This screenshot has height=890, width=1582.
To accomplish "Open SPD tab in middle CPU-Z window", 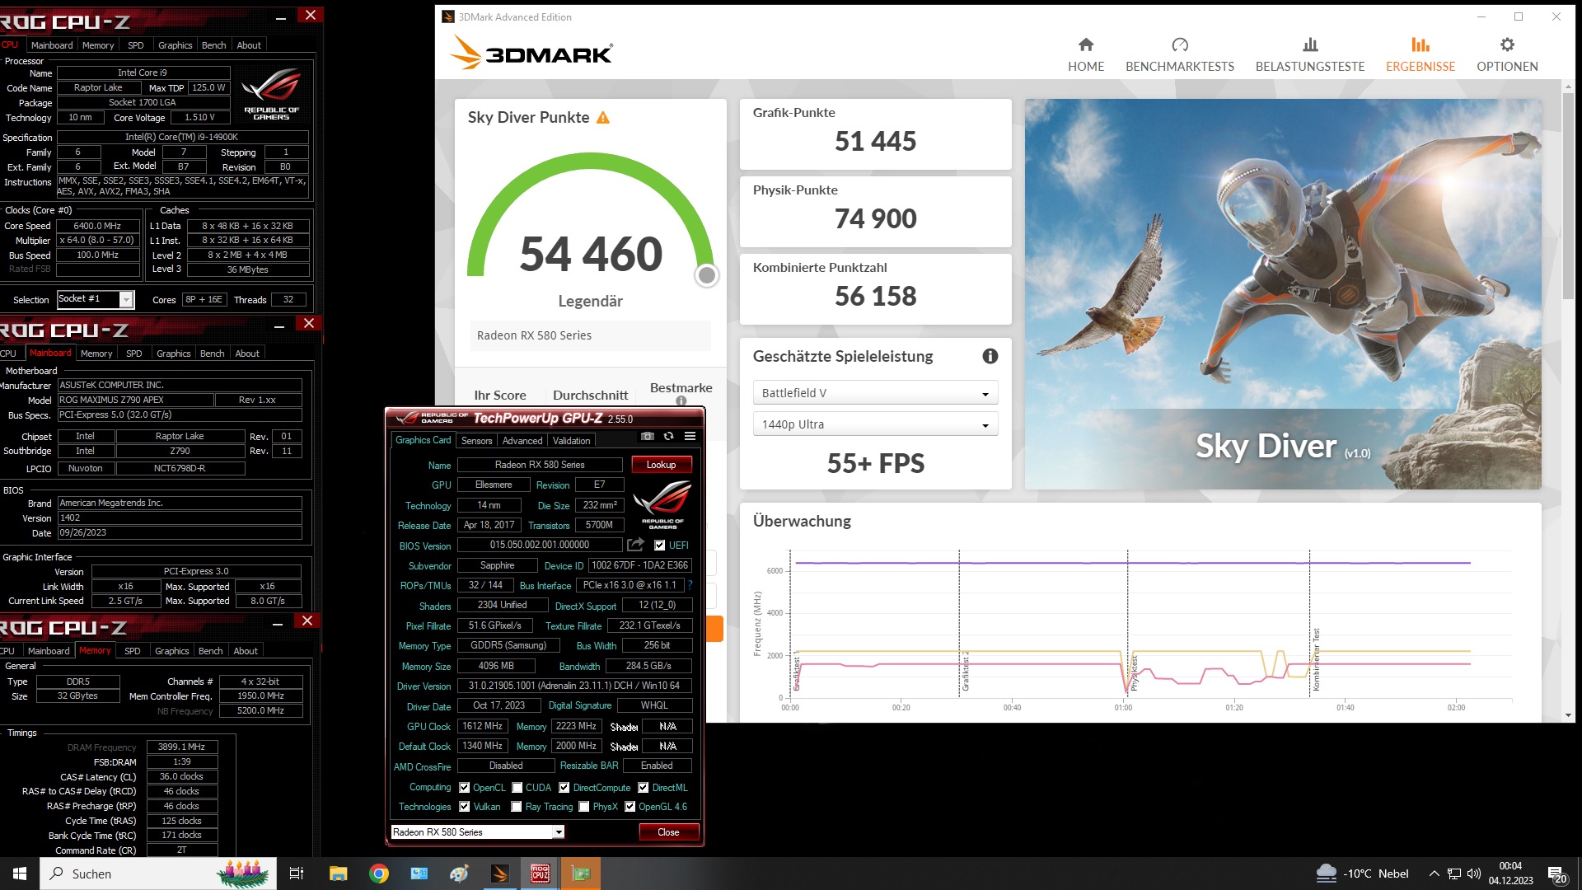I will (133, 354).
